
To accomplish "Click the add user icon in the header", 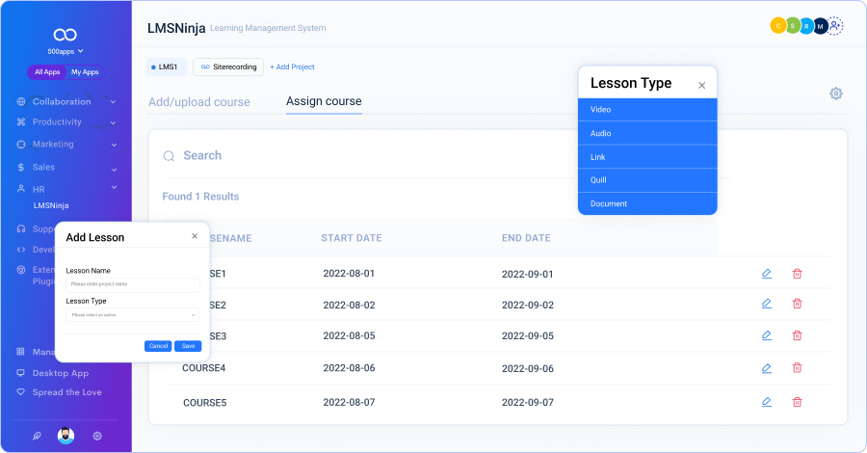I will pyautogui.click(x=835, y=26).
